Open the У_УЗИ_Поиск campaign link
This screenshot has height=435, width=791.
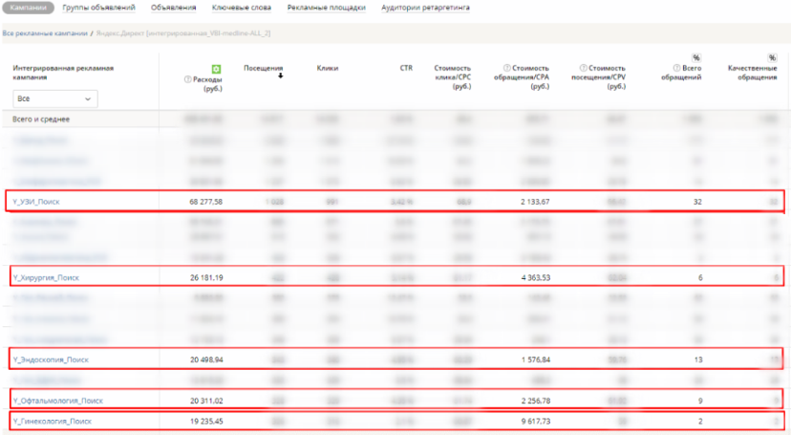click(36, 202)
